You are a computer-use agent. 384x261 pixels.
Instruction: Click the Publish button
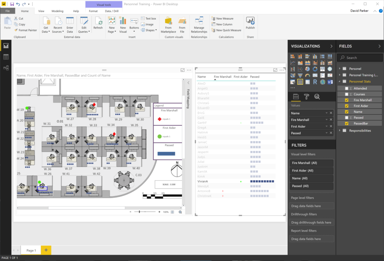250,23
